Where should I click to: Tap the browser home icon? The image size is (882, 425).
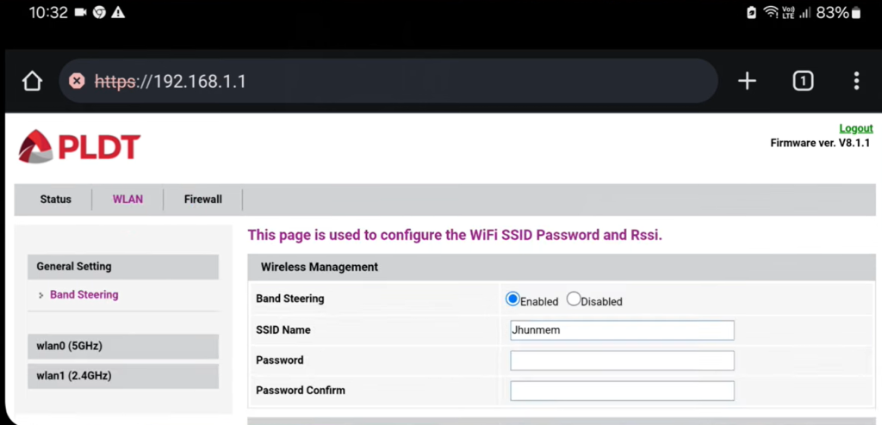point(32,82)
